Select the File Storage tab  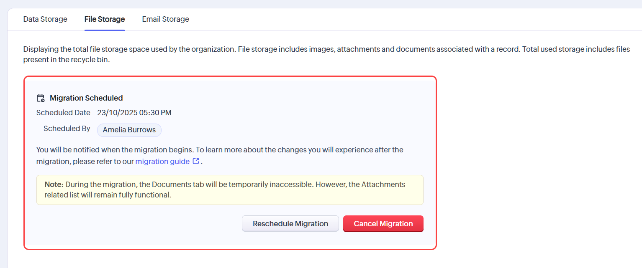(105, 19)
